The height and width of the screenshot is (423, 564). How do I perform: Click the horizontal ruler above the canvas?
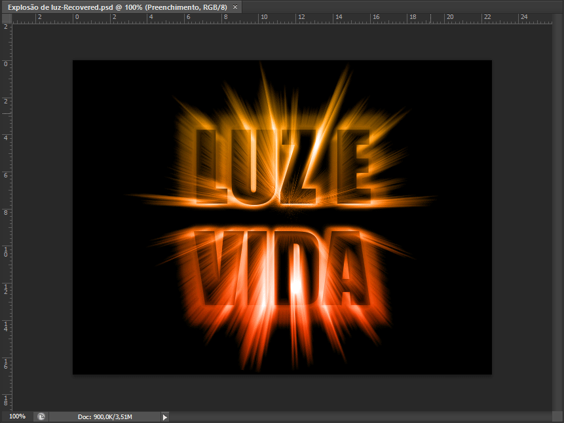pos(282,18)
